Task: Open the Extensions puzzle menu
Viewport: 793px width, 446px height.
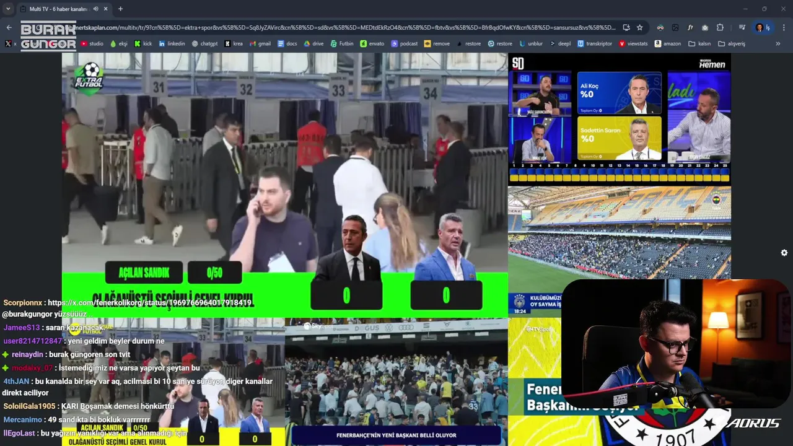Action: tap(720, 27)
